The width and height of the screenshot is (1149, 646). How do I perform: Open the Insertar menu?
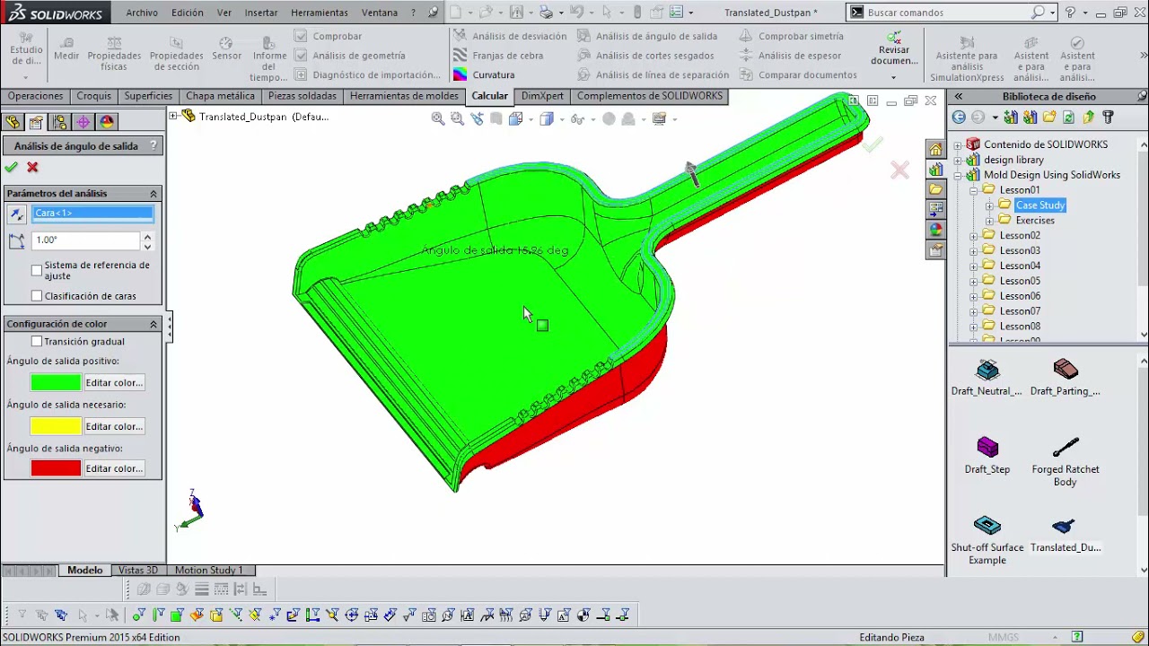261,13
